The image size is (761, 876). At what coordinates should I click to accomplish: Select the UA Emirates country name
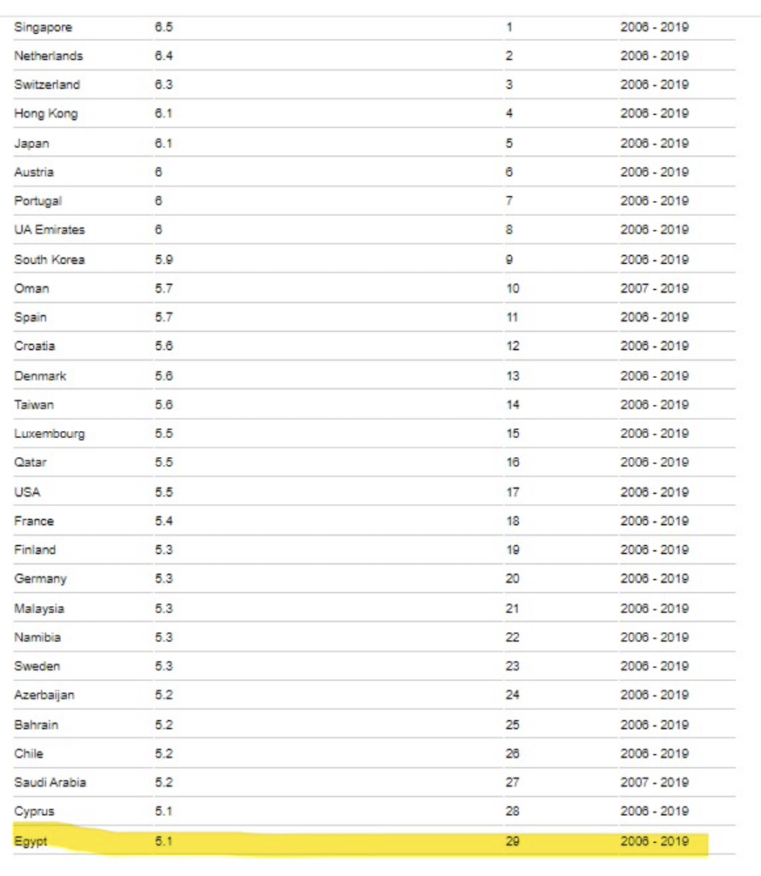(x=50, y=230)
